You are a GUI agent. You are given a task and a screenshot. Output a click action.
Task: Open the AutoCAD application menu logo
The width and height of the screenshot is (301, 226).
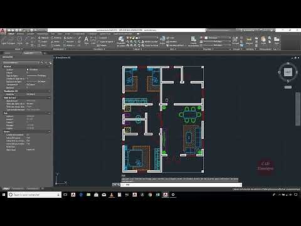[3, 31]
